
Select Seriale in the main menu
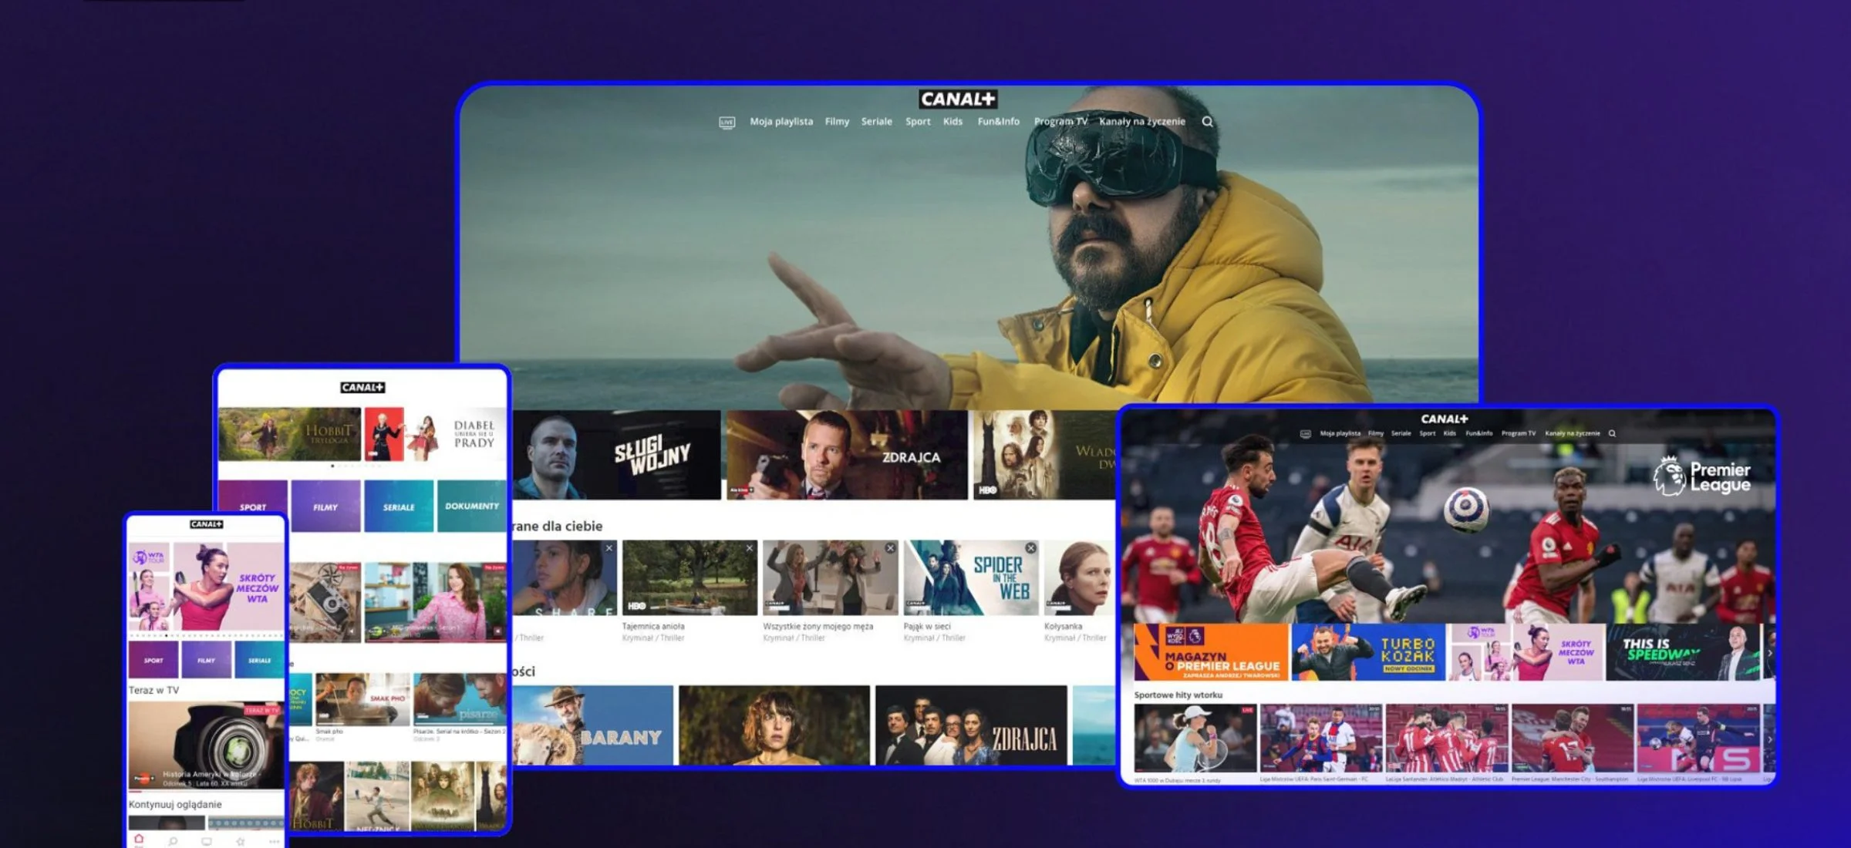click(x=877, y=122)
